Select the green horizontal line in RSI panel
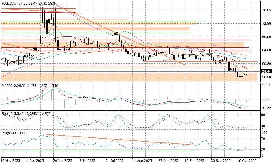274x164 pixels. (x=96, y=151)
